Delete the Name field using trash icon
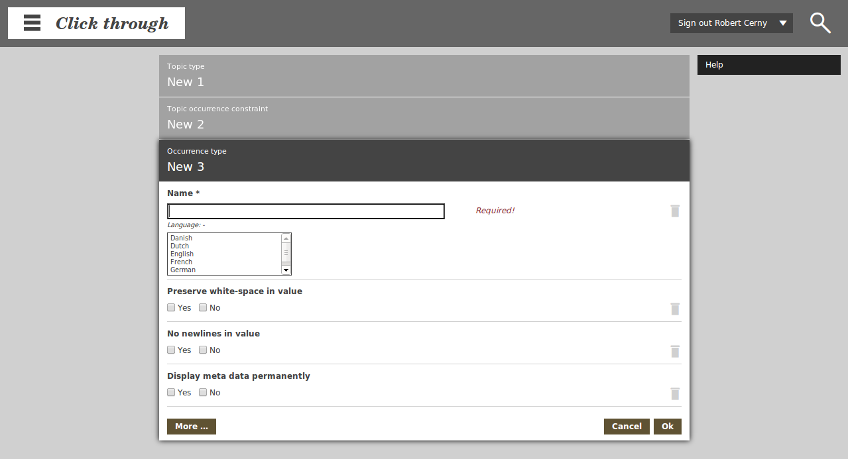This screenshot has width=848, height=459. coord(675,211)
